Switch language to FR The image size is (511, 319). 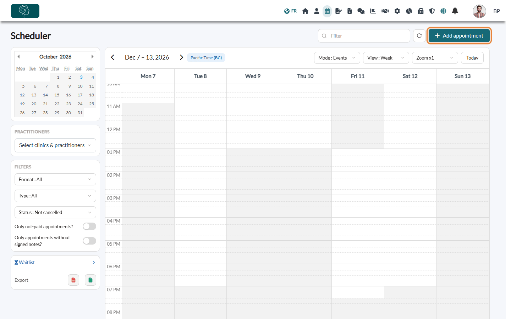coord(290,11)
